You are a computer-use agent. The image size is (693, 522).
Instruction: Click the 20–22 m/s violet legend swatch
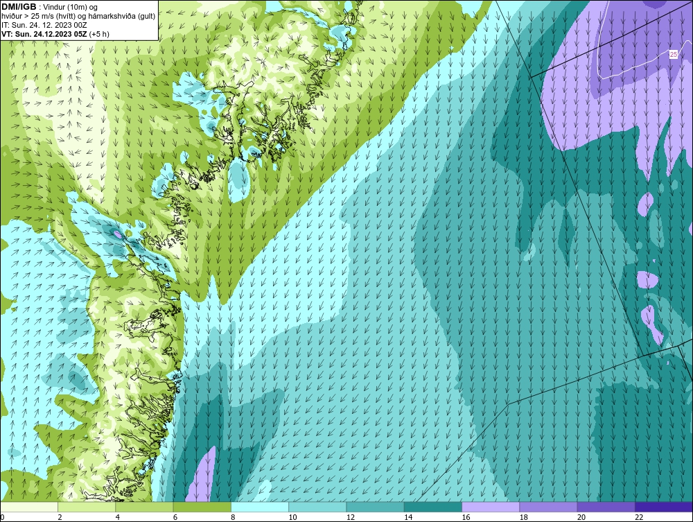(x=606, y=507)
